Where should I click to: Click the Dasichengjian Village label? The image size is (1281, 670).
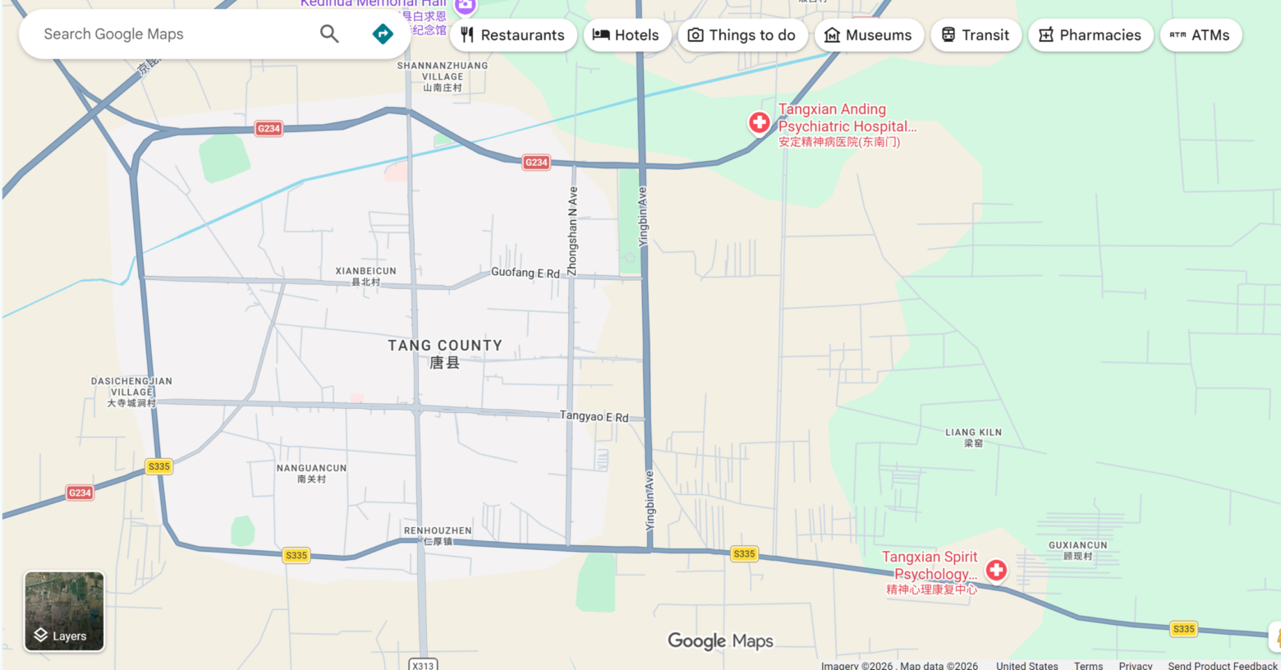[x=131, y=392]
